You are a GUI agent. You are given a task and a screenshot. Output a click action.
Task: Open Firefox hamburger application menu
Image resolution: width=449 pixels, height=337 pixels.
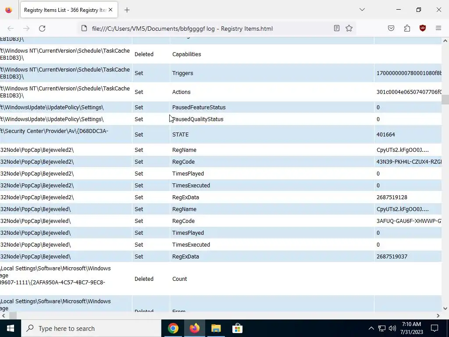click(438, 28)
